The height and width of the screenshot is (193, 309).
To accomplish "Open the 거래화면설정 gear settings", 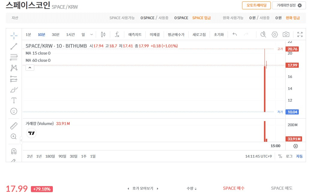I will pyautogui.click(x=289, y=5).
